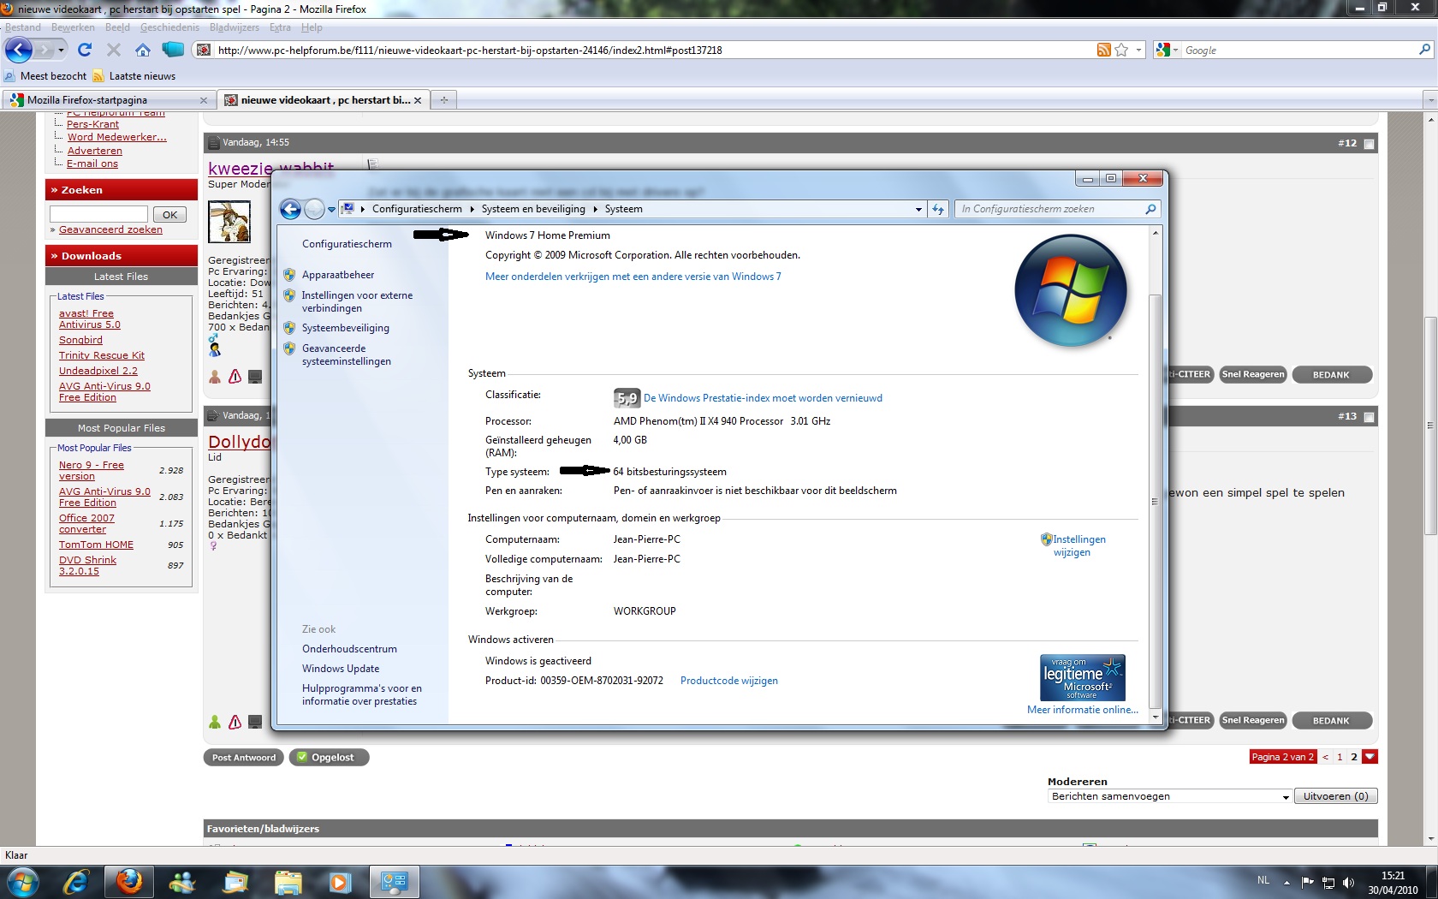Viewport: 1438px width, 899px height.
Task: Open Windows Media Player from the taskbar
Action: (340, 882)
